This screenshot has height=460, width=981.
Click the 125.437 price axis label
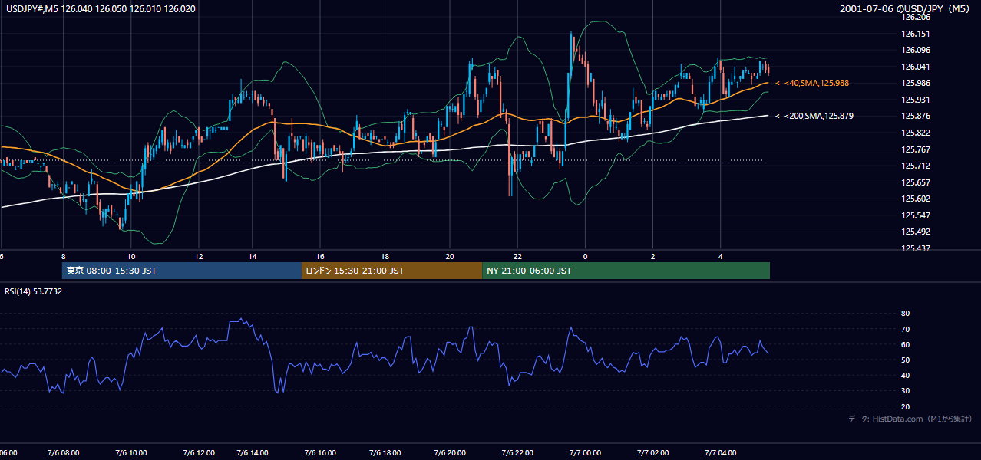[917, 248]
